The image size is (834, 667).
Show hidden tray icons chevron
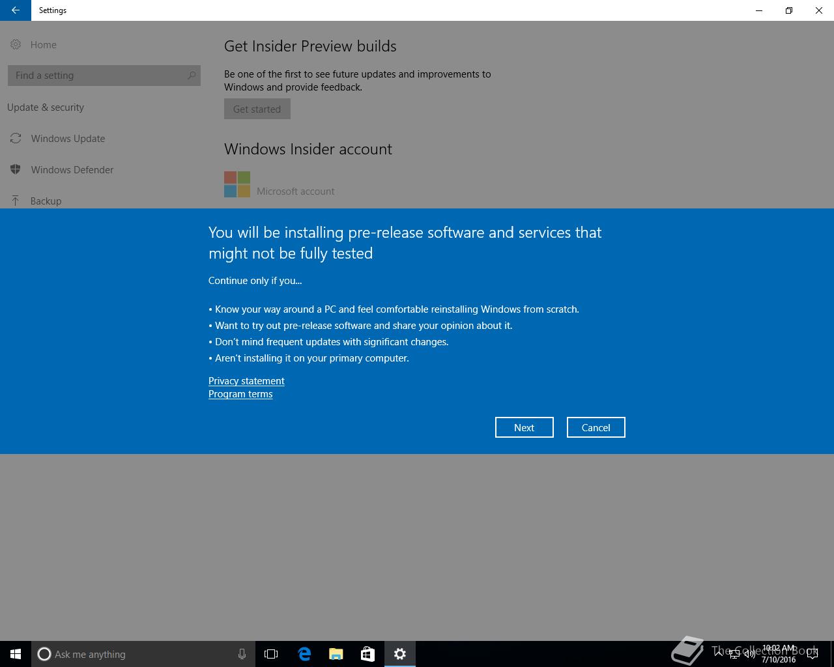coord(719,654)
